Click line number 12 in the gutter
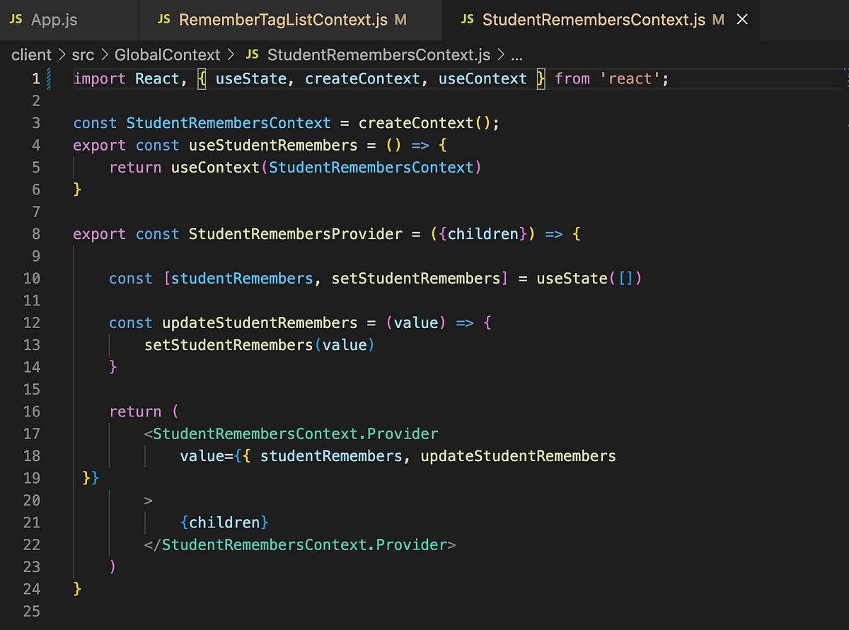 (32, 322)
